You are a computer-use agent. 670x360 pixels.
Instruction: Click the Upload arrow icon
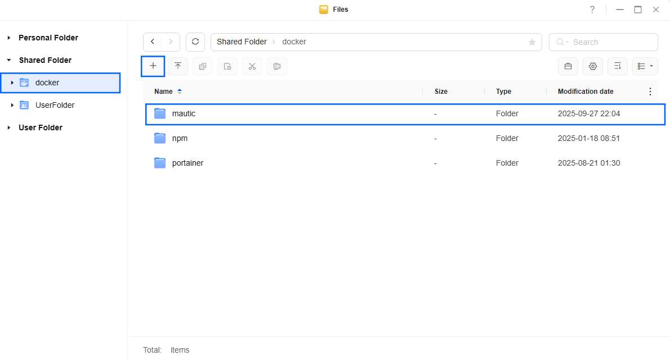click(178, 66)
